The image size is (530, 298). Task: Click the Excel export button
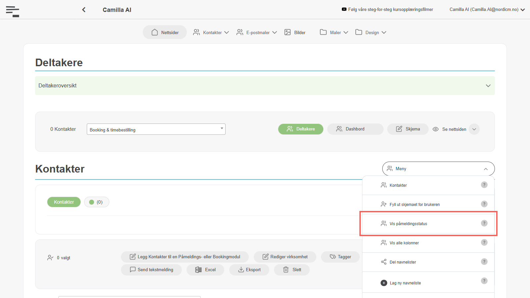pos(205,270)
